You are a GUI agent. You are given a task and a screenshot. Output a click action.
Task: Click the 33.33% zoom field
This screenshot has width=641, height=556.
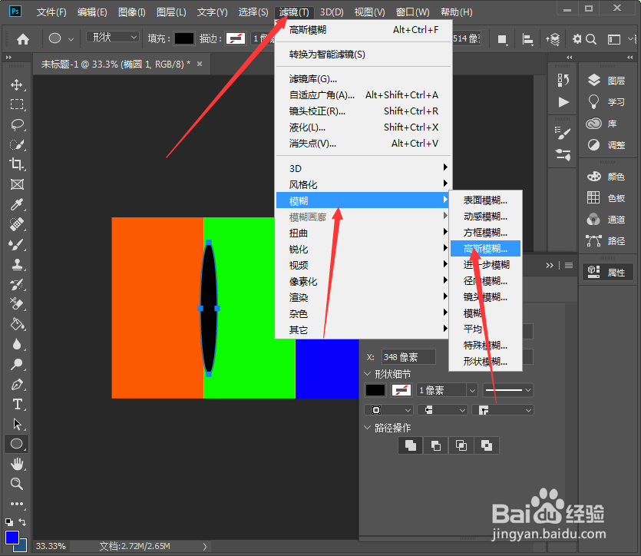click(x=51, y=546)
